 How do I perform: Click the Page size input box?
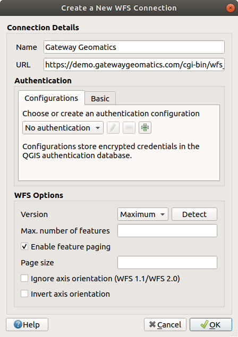(x=167, y=262)
